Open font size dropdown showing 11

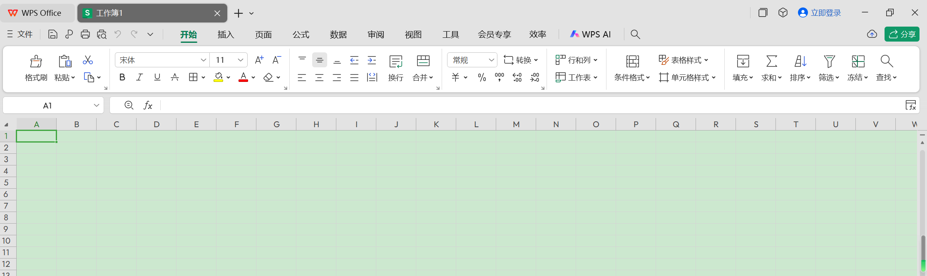[x=241, y=60]
